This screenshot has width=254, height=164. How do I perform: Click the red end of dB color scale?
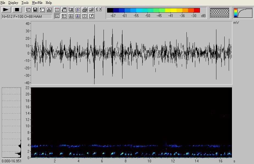click(197, 10)
